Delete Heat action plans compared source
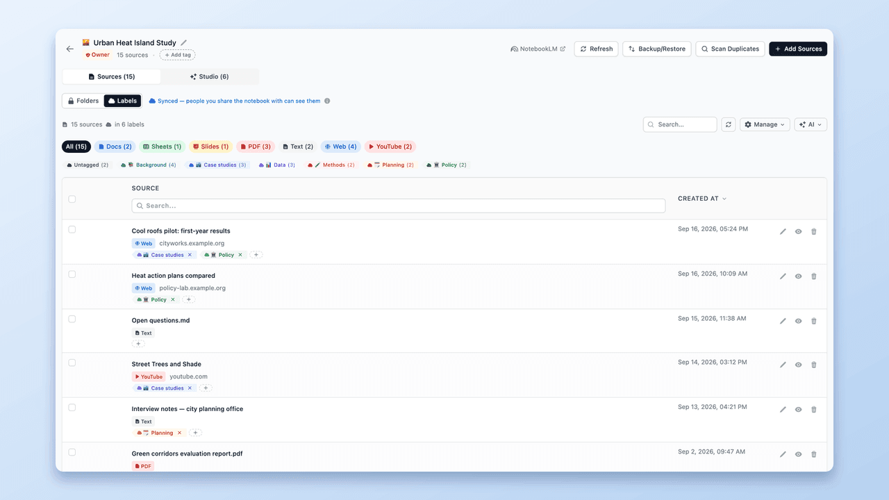 [814, 276]
